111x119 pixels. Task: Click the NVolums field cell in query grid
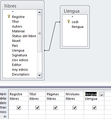[74, 94]
